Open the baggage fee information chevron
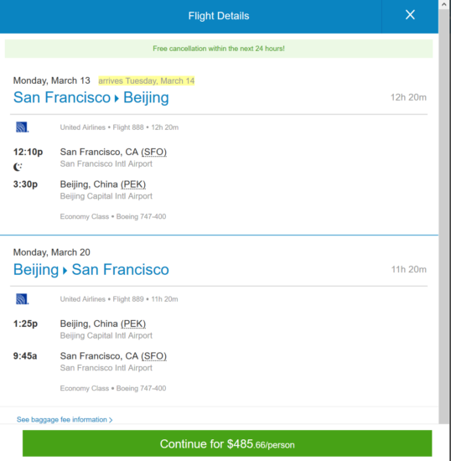Viewport: 451px width, 461px height. (x=111, y=420)
